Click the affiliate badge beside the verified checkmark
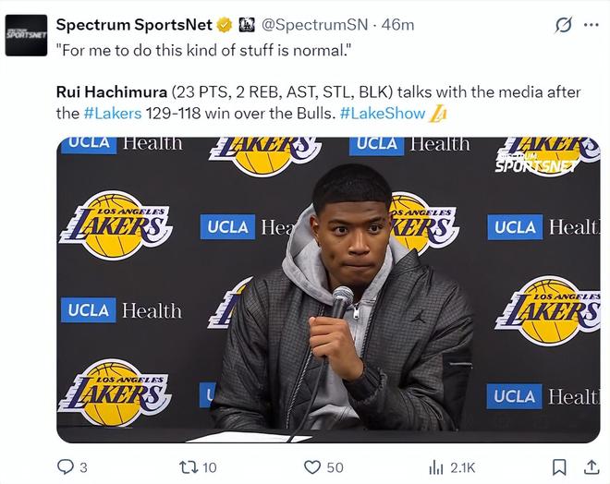 tap(247, 25)
